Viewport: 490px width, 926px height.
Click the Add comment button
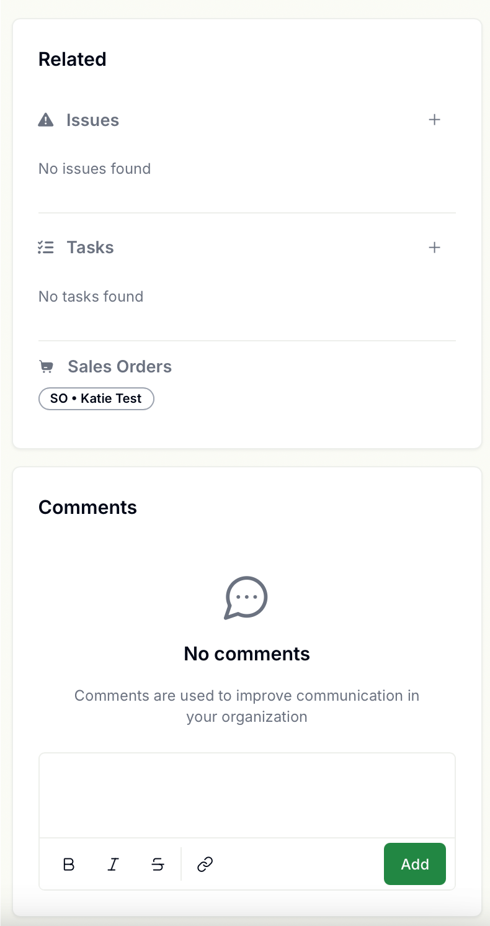tap(415, 864)
